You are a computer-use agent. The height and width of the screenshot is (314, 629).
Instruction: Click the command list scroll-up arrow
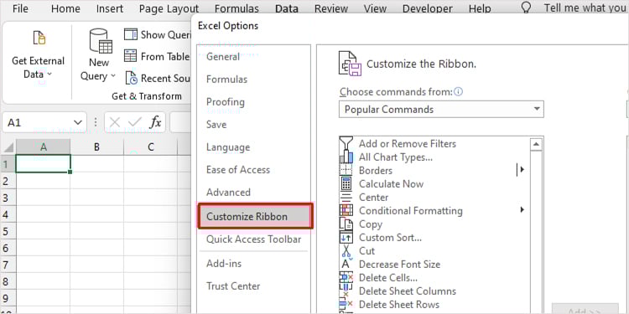click(x=537, y=144)
